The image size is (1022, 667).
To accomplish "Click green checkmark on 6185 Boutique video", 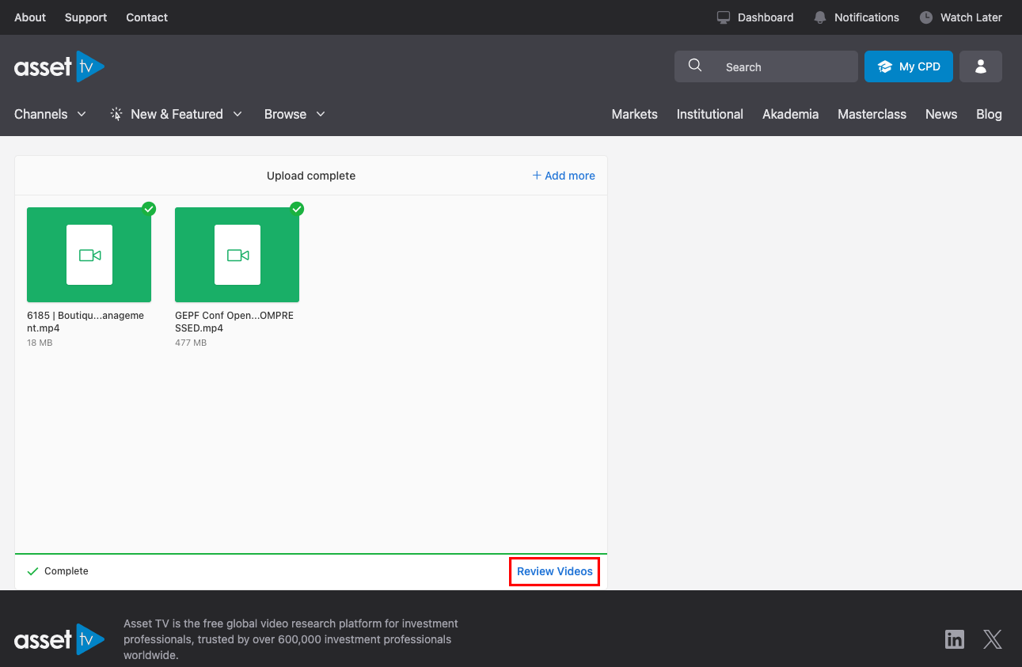I will [x=149, y=209].
